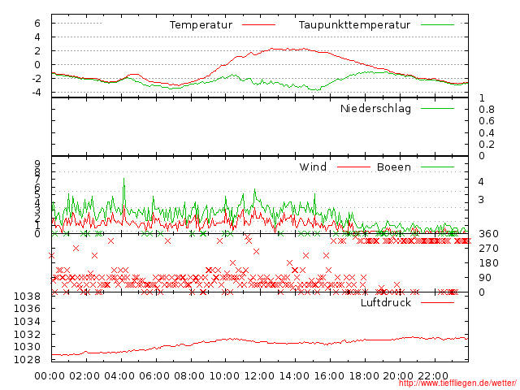Click the 06:00 time axis label

coord(154,376)
